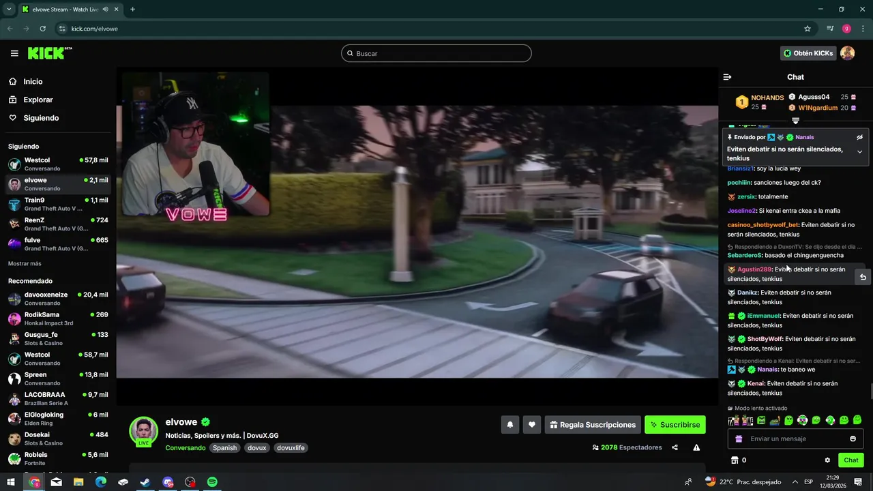Click Regala Suscripciones button
873x491 pixels.
[593, 425]
